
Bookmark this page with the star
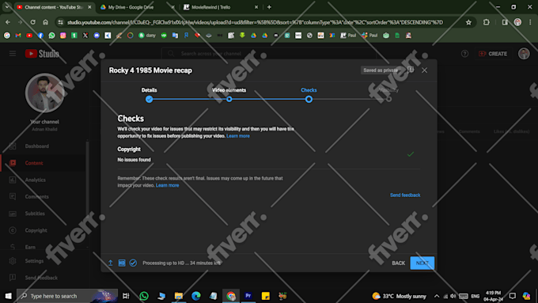coord(468,22)
